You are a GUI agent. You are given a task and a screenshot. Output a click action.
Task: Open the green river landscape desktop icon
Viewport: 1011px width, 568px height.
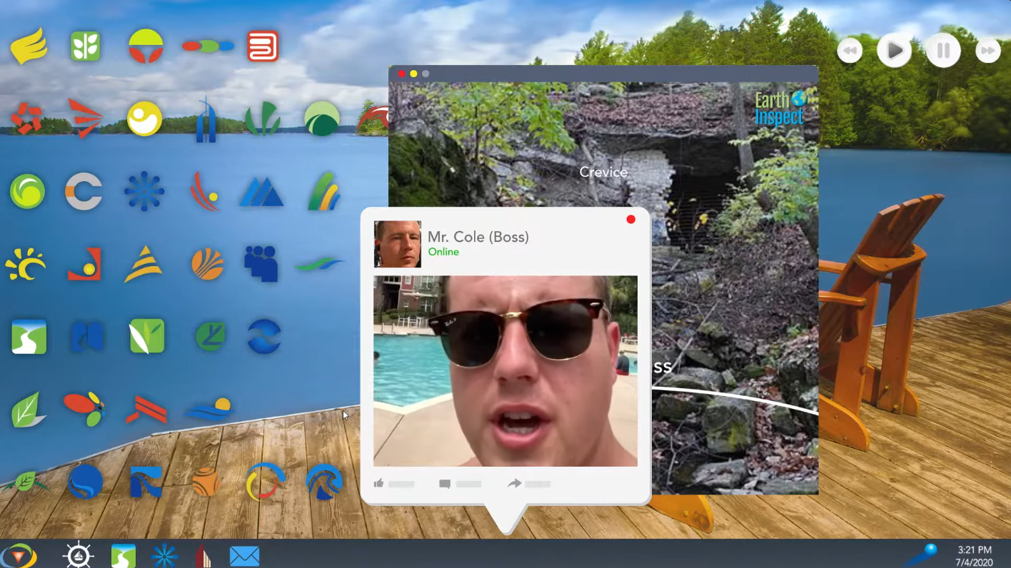pos(29,337)
